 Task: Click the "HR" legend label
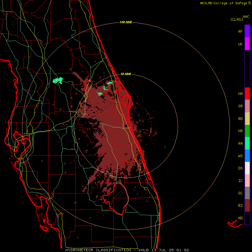click(240, 131)
